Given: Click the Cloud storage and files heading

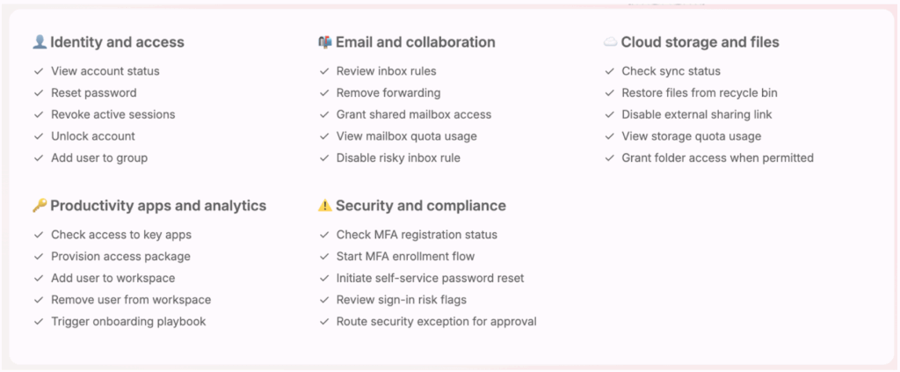Looking at the screenshot, I should pos(700,42).
